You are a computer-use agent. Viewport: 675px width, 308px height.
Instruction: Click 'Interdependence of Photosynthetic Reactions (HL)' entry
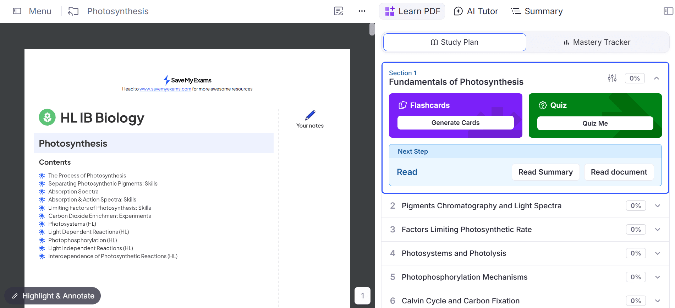pos(113,256)
